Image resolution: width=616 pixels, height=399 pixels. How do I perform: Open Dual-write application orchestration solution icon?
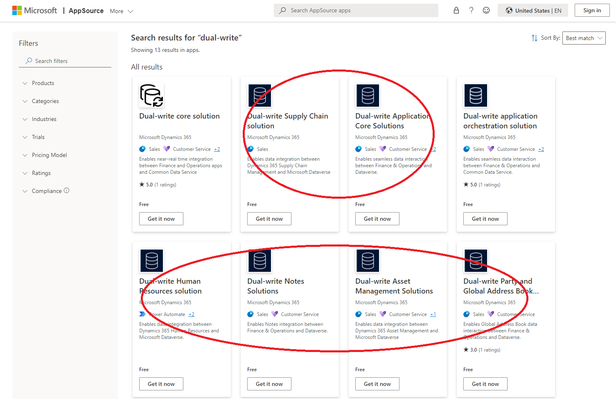coord(476,95)
